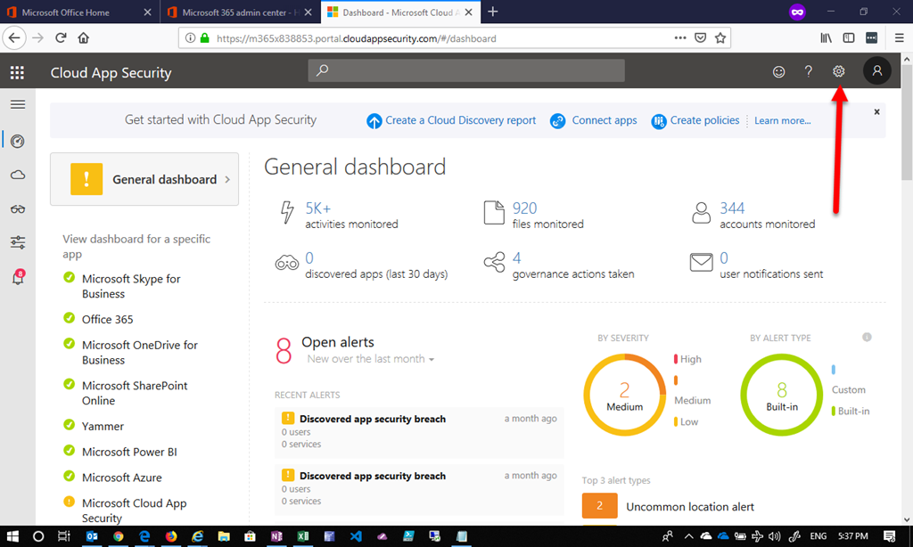Select the Discover cloud icon in sidebar
This screenshot has height=547, width=913.
tap(18, 176)
